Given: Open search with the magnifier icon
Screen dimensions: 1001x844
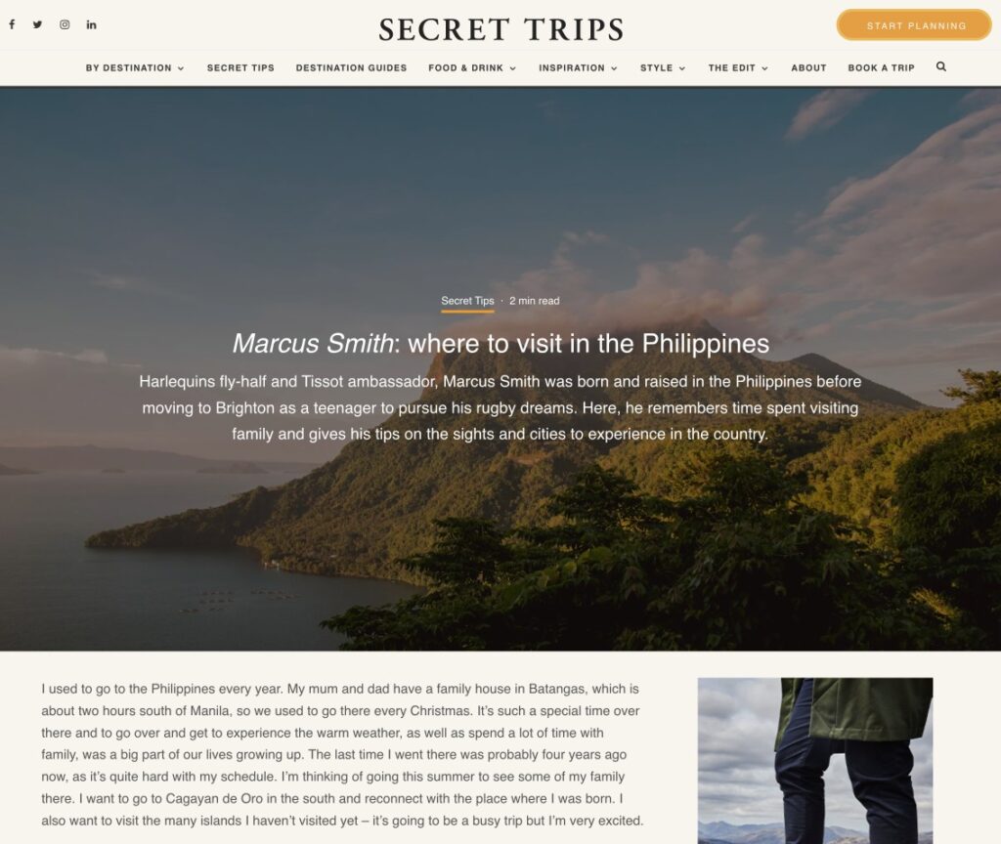Looking at the screenshot, I should [x=941, y=66].
